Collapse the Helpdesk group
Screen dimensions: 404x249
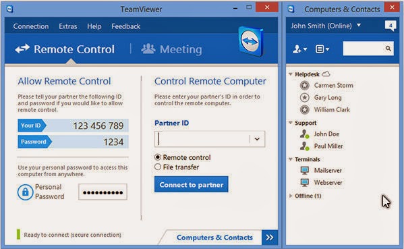291,74
